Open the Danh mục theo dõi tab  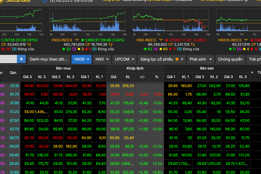49,59
